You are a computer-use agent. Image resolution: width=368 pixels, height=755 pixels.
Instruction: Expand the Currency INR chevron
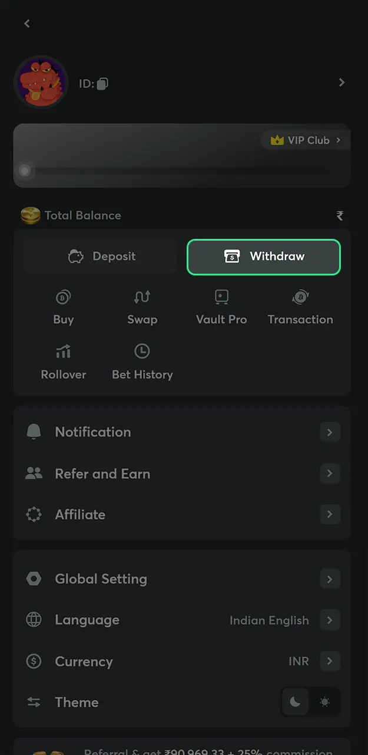coord(330,661)
